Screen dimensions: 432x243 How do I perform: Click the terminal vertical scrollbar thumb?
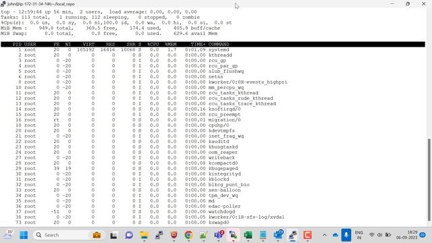point(429,180)
